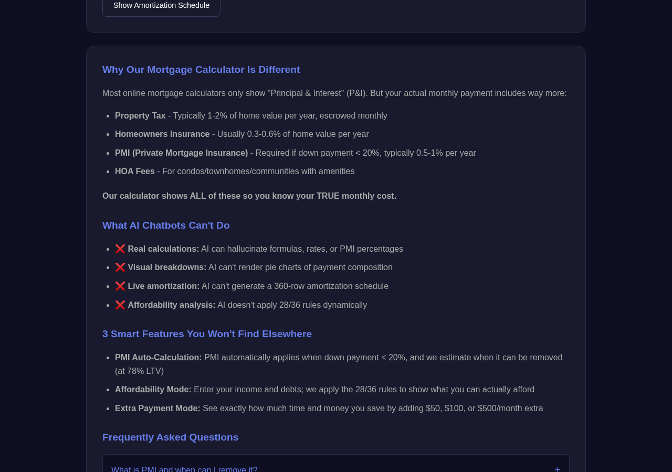Click the PMI Auto-Calculation feature label

159,358
